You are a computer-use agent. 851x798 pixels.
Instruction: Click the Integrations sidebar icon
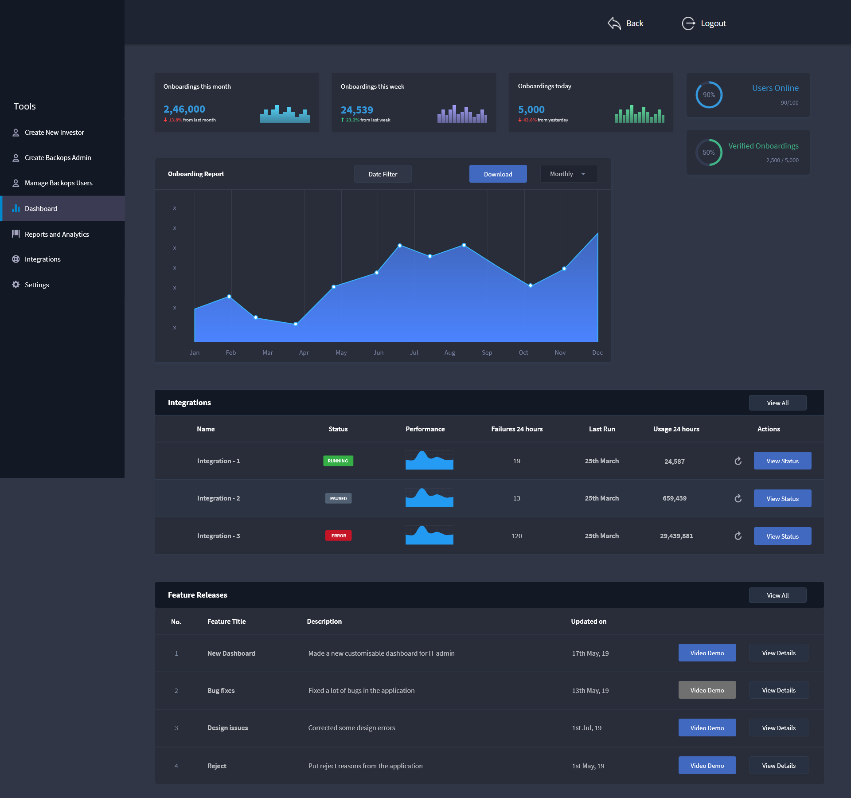(16, 259)
